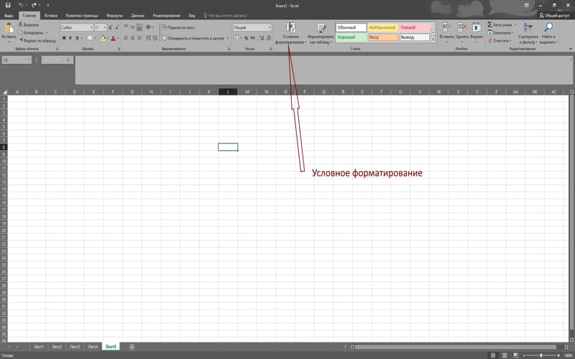Screen dimensions: 575x359
Task: Switch to the Формулы tab
Action: (114, 16)
